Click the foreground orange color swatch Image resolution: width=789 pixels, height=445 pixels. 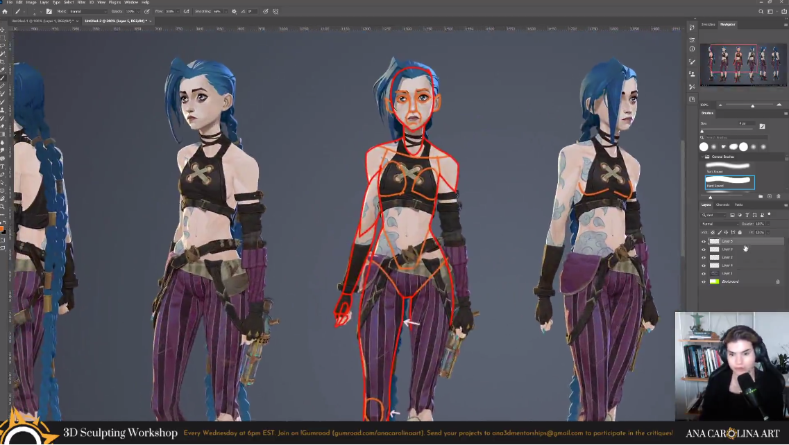tap(1, 228)
